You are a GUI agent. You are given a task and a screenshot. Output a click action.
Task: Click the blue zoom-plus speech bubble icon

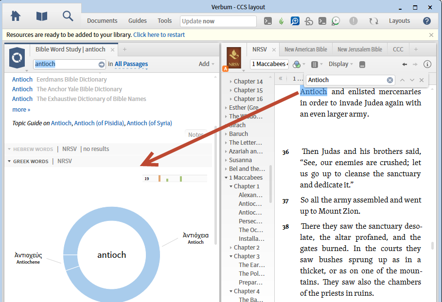[x=295, y=21]
